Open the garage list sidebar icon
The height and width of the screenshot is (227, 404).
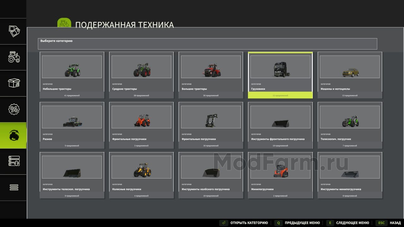(13, 161)
